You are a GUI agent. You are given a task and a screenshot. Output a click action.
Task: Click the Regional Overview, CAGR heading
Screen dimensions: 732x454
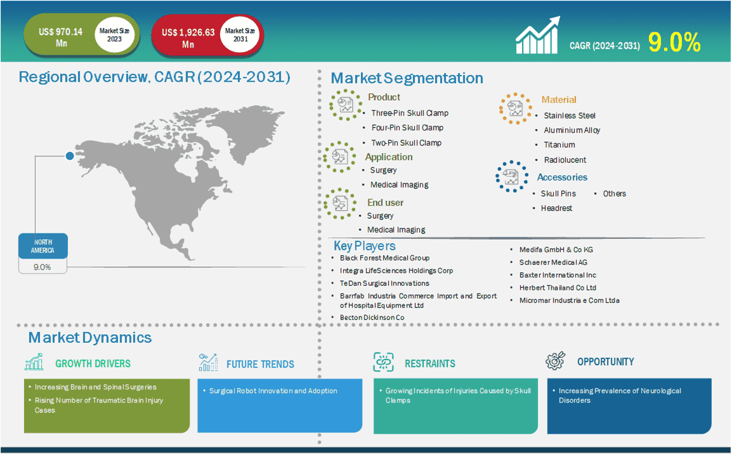click(155, 77)
